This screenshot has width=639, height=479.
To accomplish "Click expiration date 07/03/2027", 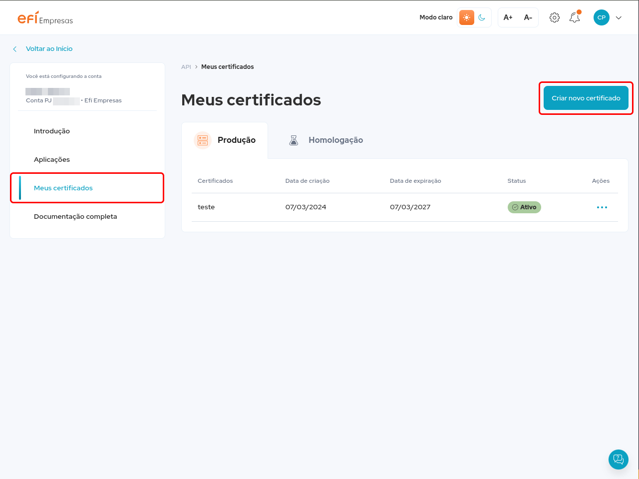I will click(410, 207).
